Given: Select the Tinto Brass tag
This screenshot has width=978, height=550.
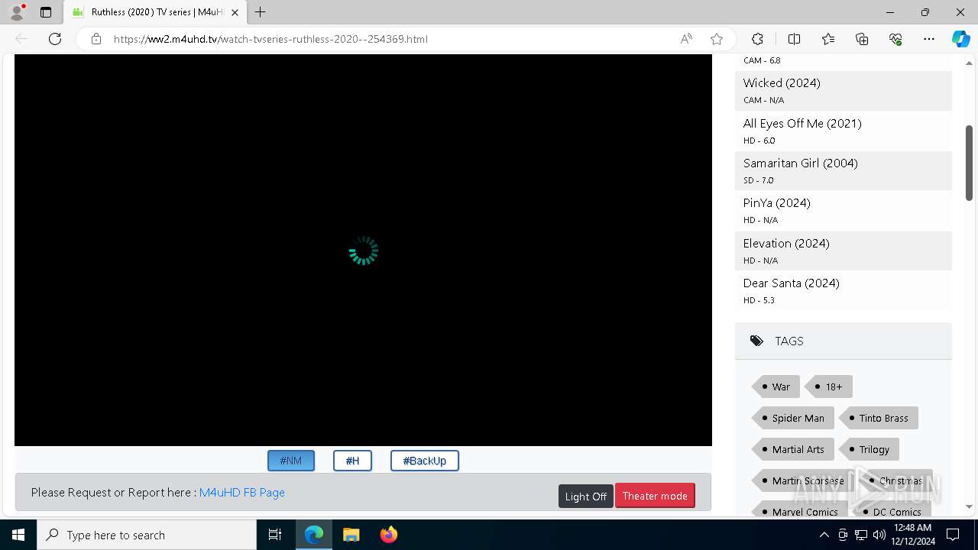Looking at the screenshot, I should click(879, 418).
